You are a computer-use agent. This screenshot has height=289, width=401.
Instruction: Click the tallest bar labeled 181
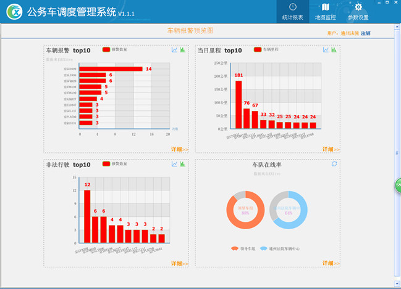(238, 104)
